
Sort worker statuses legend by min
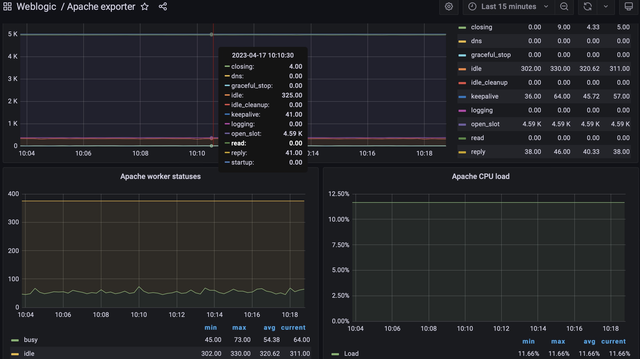point(211,328)
